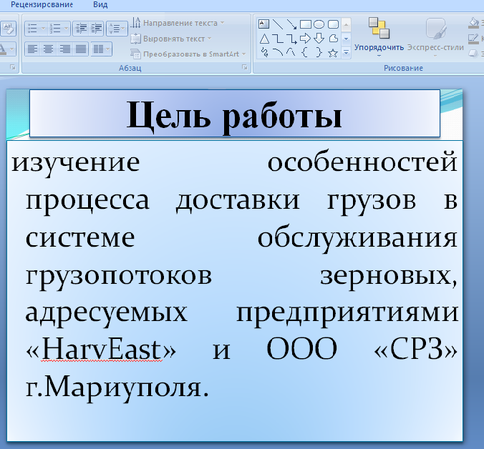
Task: Open Направление текста dropdown
Action: 178,23
